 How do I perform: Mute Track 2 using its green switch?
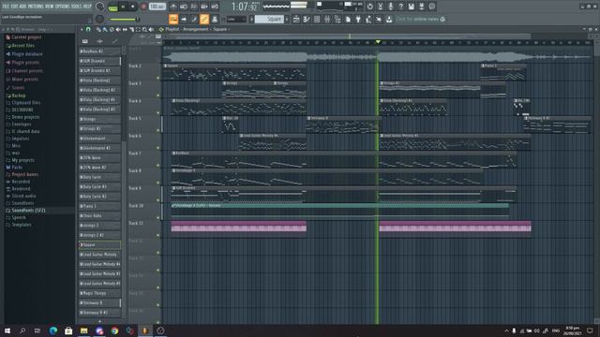tap(158, 79)
